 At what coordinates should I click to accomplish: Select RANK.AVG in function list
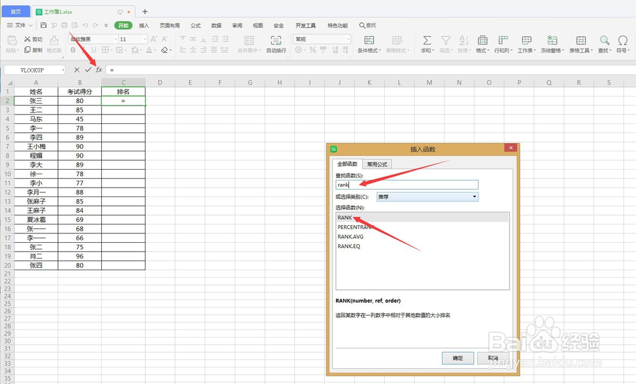click(422, 237)
